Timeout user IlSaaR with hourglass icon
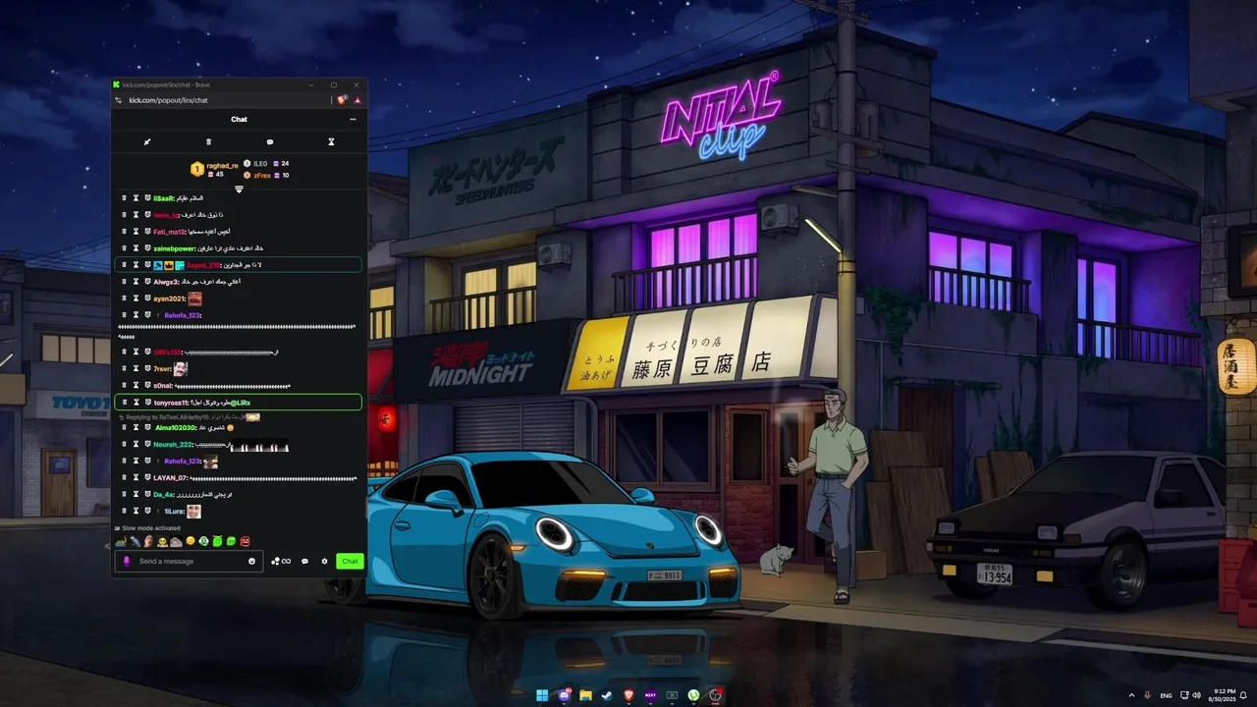 [137, 198]
